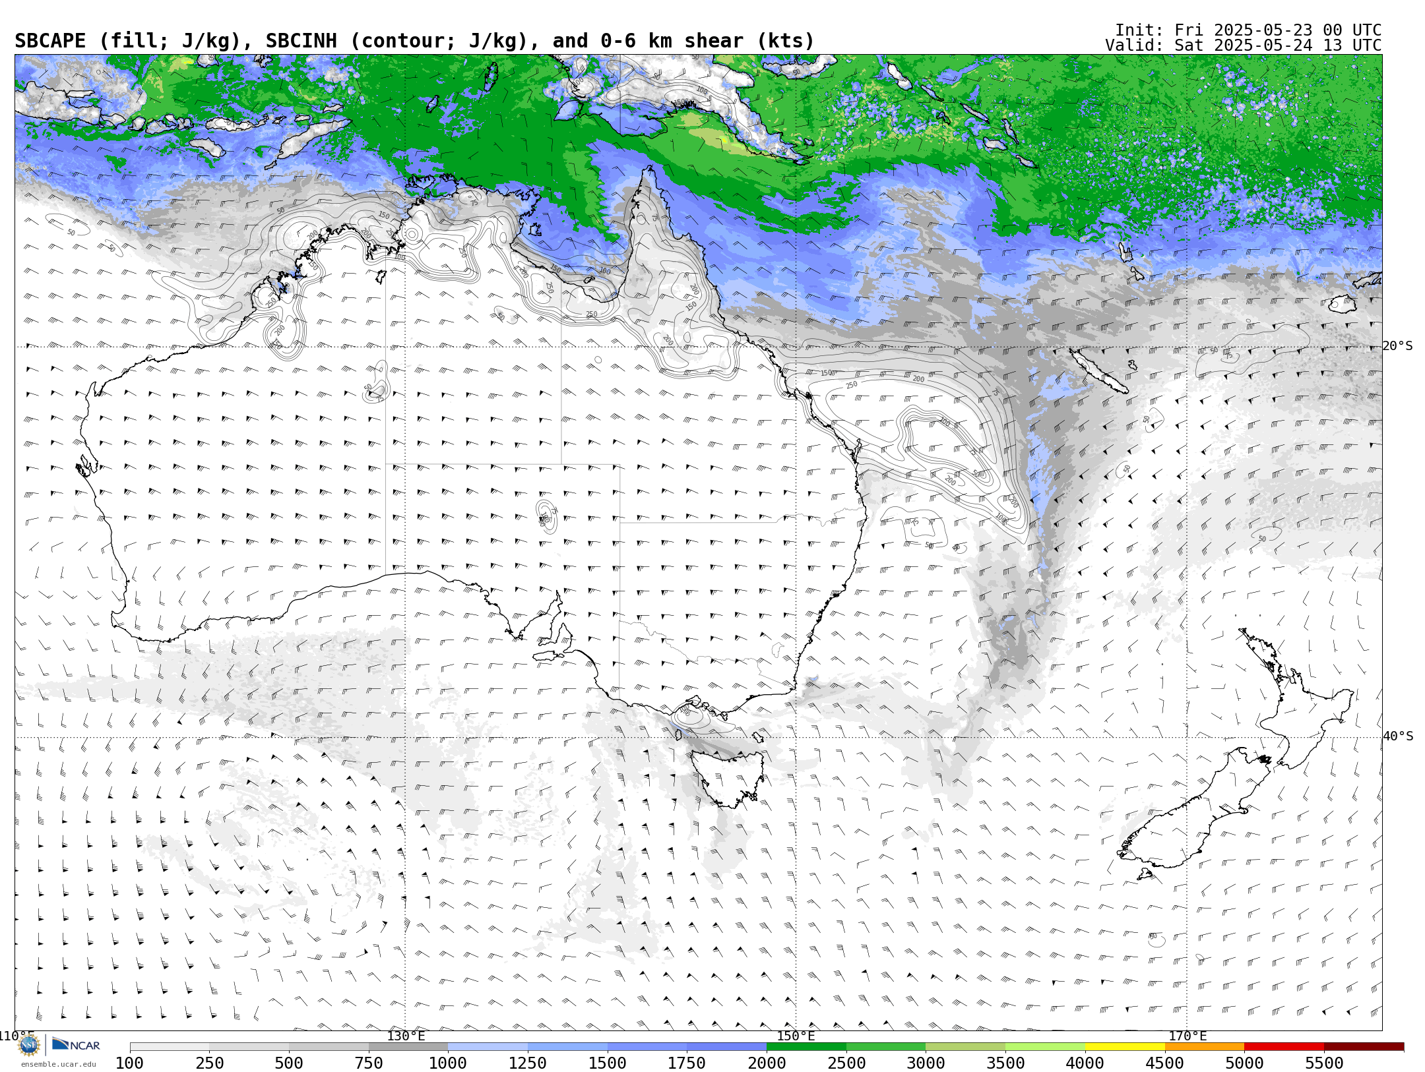Image resolution: width=1425 pixels, height=1072 pixels.
Task: Pick the red 5000–5500 colorbar segment
Action: (x=1284, y=1047)
